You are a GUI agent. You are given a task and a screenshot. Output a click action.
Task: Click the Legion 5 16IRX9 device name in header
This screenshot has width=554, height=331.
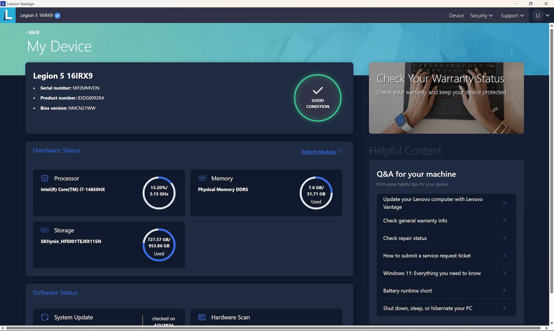pyautogui.click(x=37, y=16)
